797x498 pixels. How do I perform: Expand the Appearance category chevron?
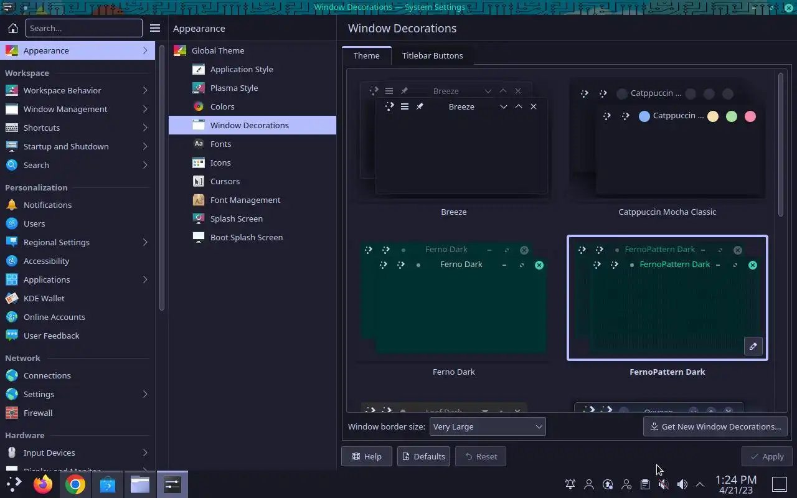145,50
